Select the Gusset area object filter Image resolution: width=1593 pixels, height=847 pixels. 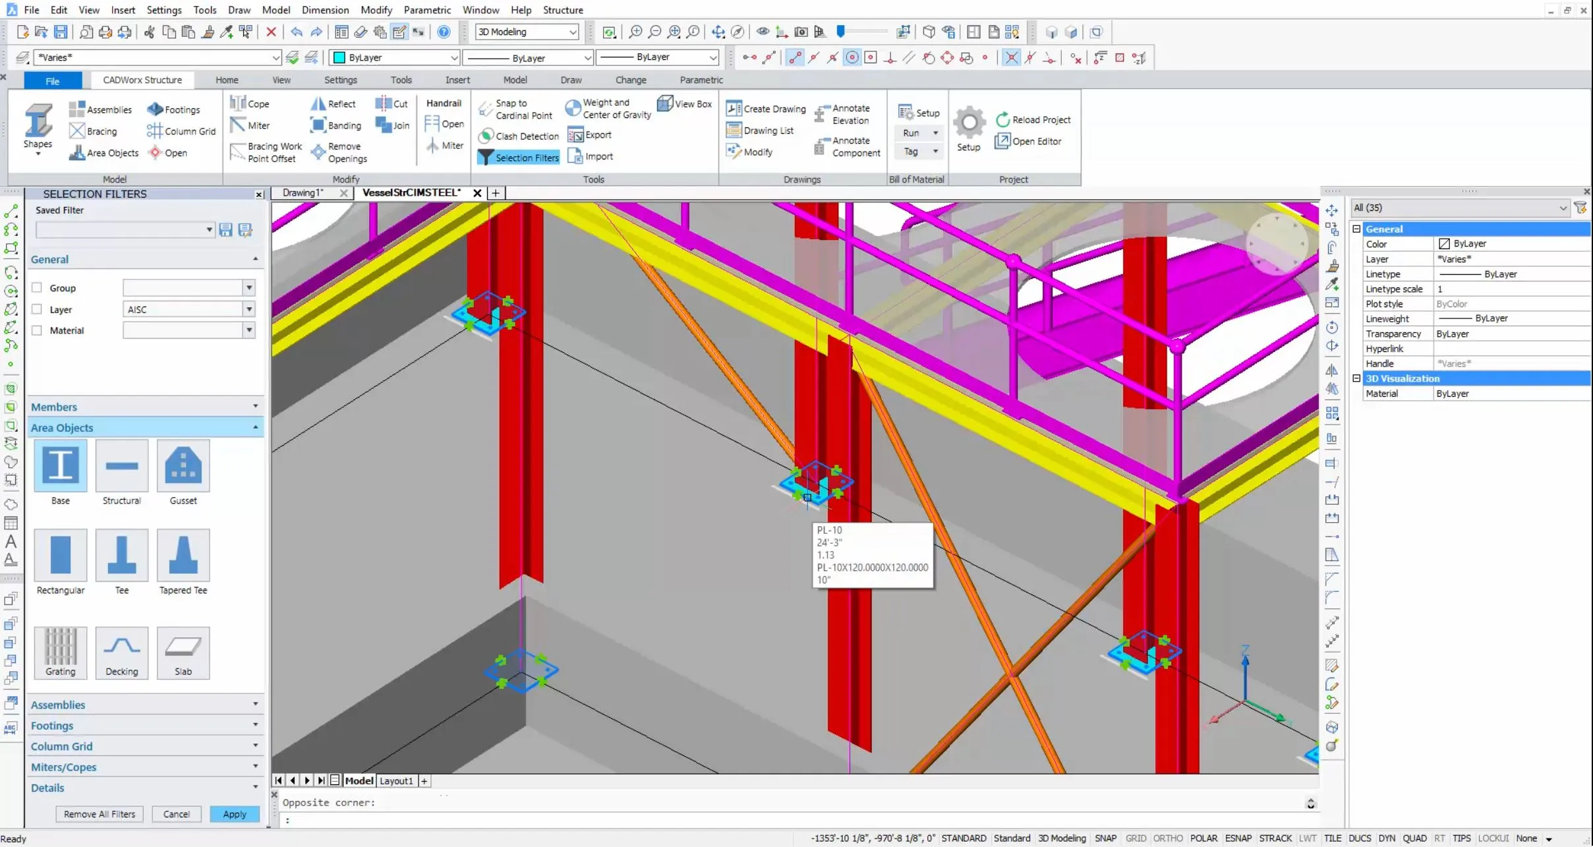tap(183, 465)
